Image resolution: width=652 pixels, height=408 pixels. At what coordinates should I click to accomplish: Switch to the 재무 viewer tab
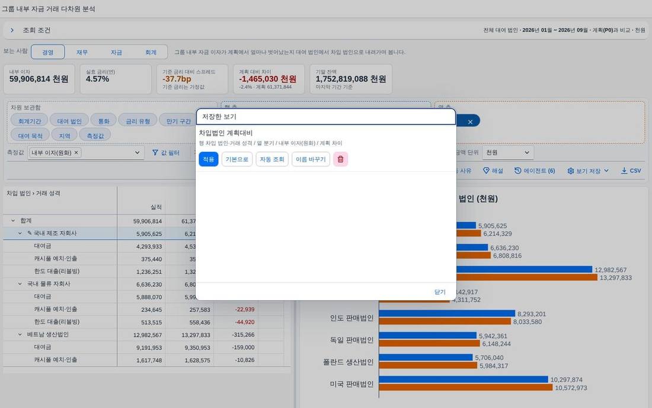[82, 52]
